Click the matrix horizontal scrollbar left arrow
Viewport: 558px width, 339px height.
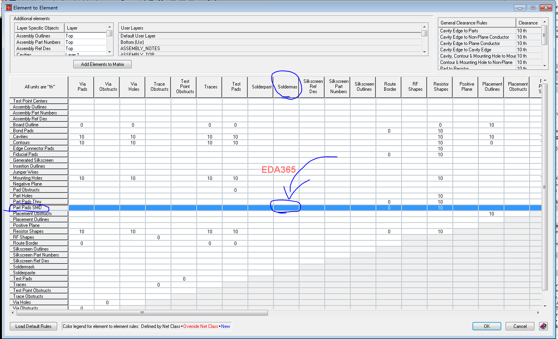click(x=13, y=313)
